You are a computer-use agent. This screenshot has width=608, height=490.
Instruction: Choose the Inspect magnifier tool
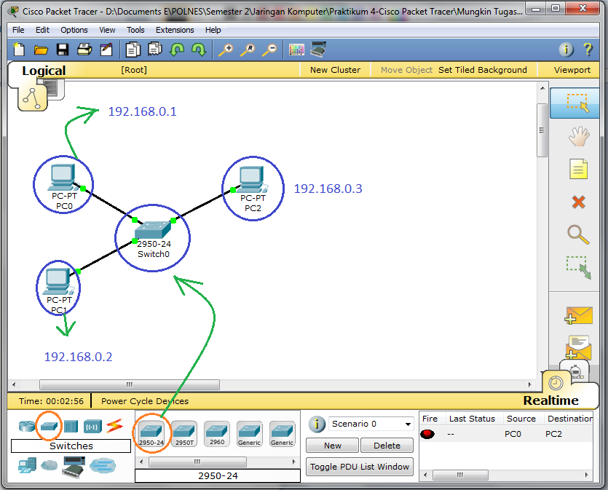click(x=578, y=234)
